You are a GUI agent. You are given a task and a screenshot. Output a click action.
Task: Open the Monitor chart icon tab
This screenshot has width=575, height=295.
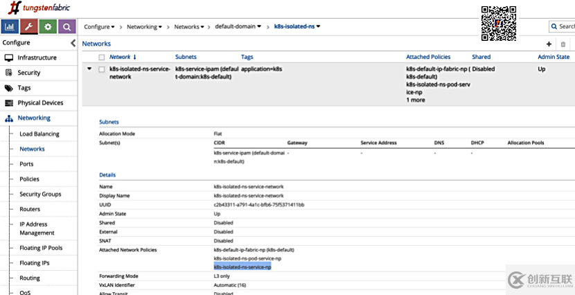pos(10,27)
